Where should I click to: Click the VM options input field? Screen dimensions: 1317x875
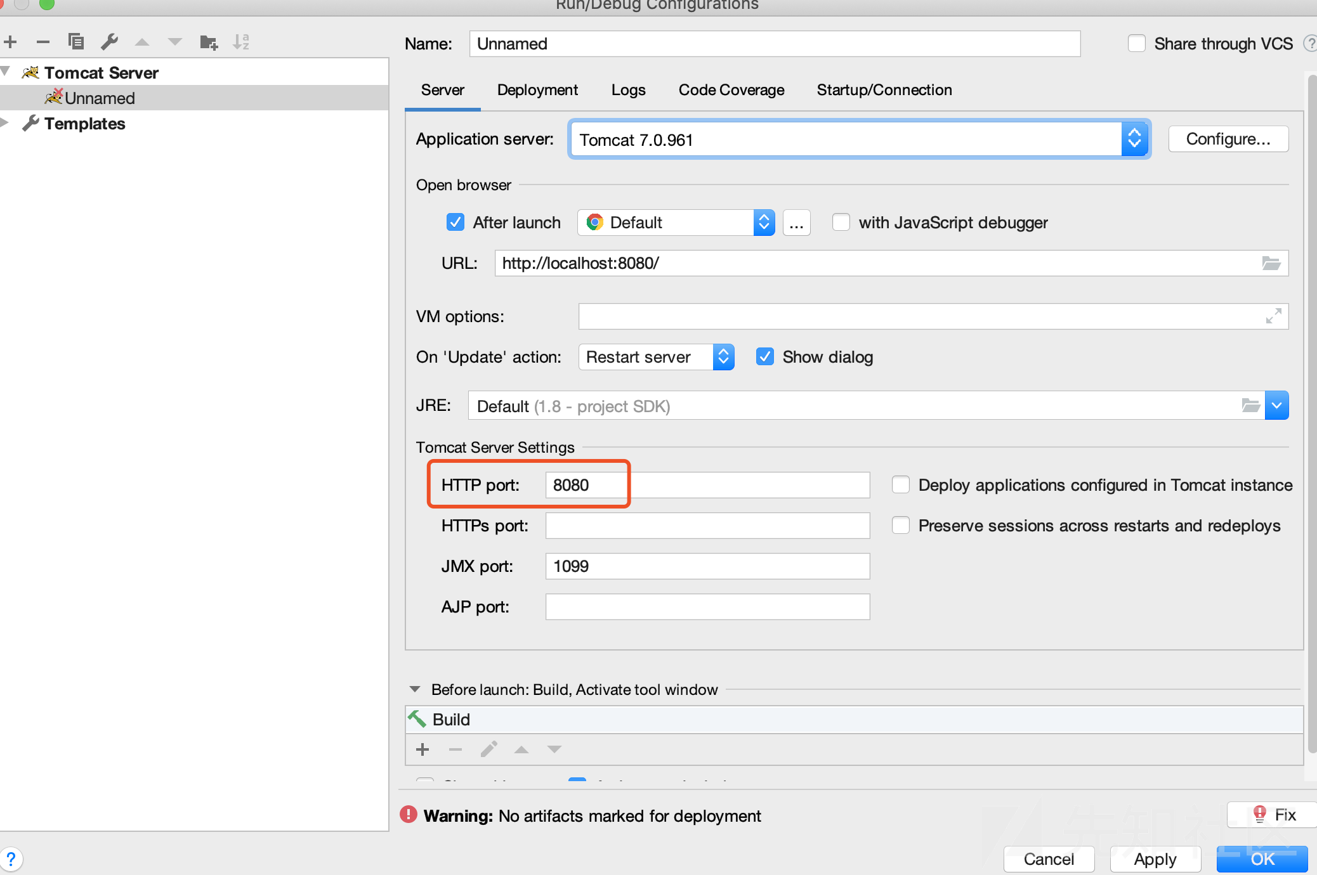(934, 316)
